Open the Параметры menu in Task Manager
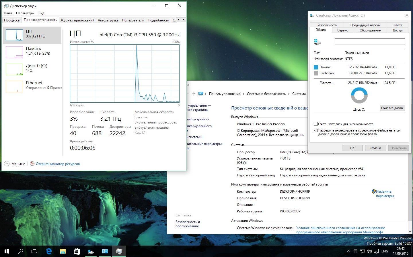413x257 pixels. 25,13
